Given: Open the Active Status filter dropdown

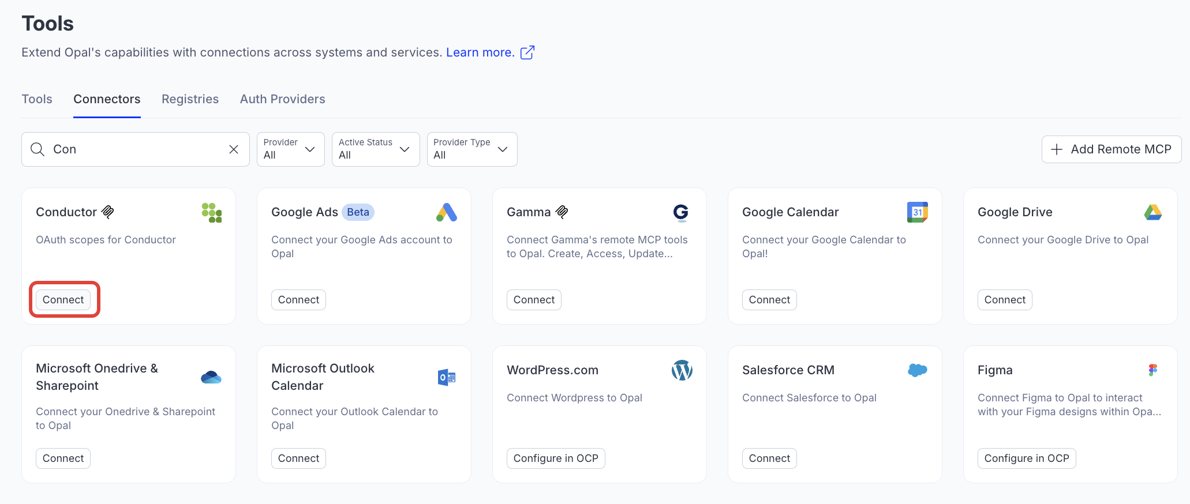Looking at the screenshot, I should point(376,149).
